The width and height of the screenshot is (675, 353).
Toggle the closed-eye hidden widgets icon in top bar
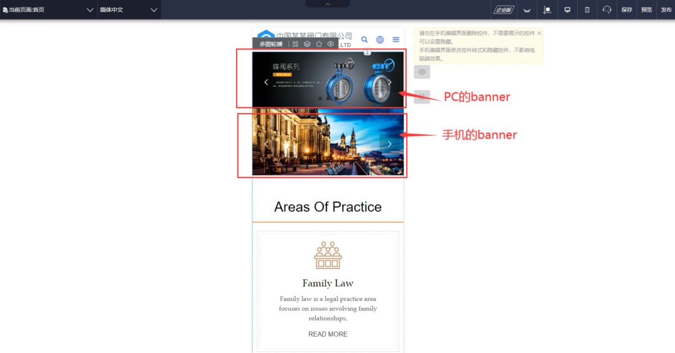[x=527, y=10]
